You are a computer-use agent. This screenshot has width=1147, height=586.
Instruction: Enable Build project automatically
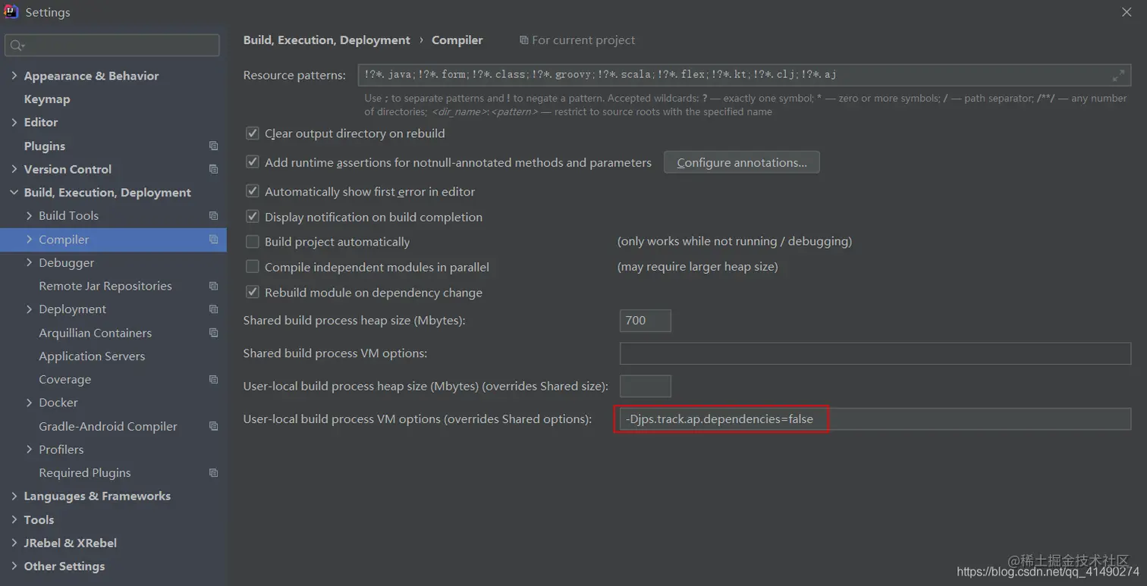click(x=253, y=242)
